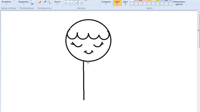Click the Инструменты group label

[44, 8]
